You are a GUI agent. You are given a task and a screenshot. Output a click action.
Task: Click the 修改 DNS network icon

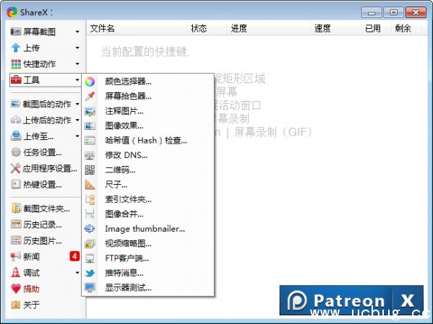pyautogui.click(x=90, y=155)
